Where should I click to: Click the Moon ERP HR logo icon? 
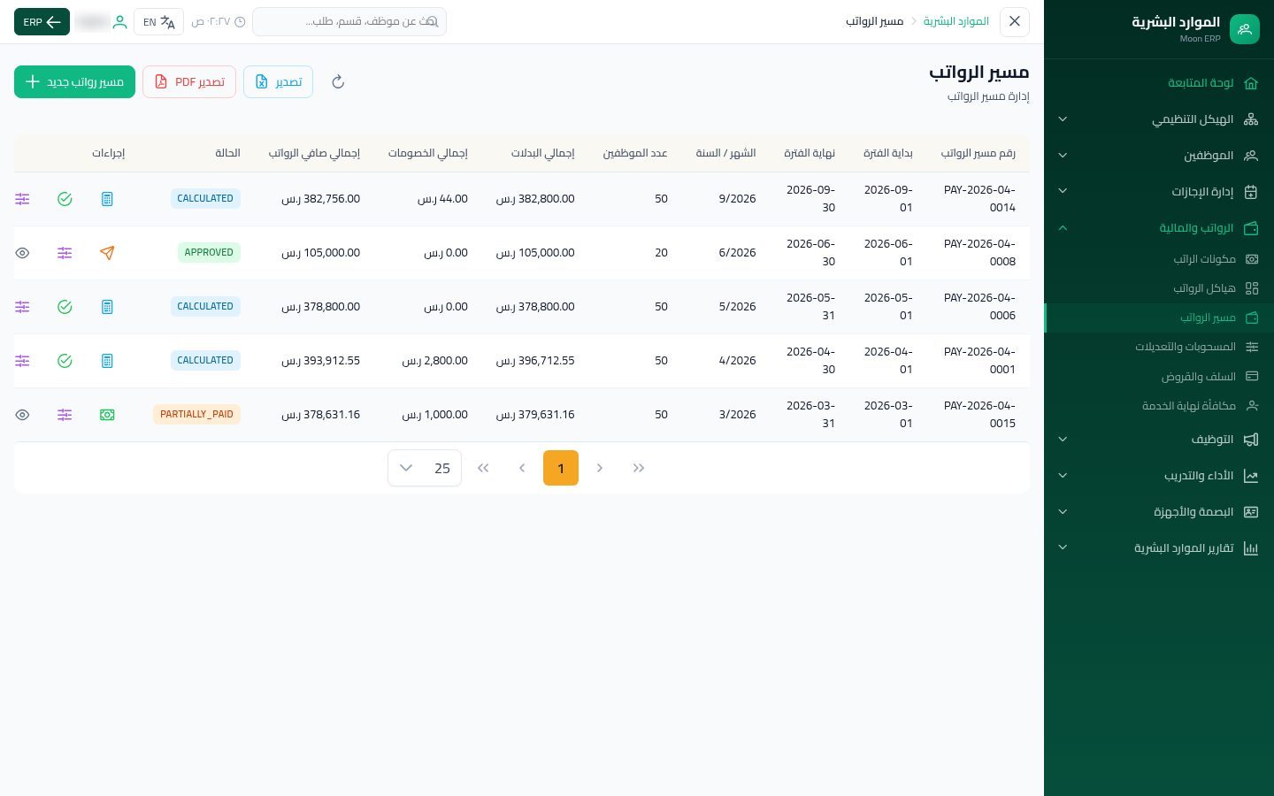pos(1245,29)
